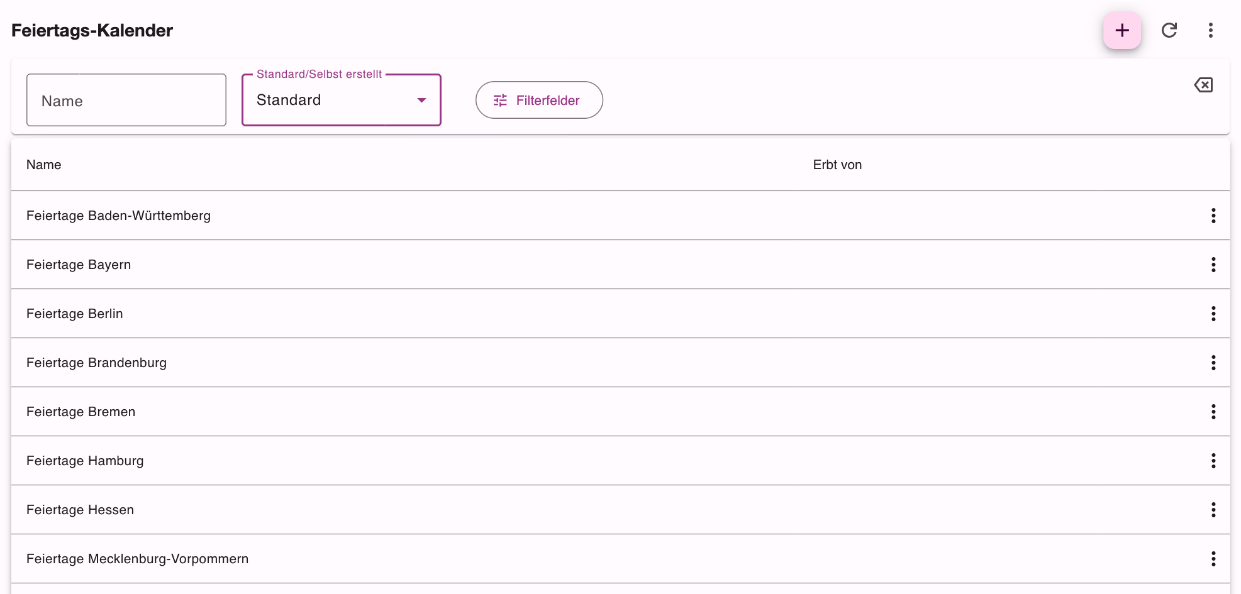Screen dimensions: 1241x594
Task: Select the Feiertage Brandenburg row
Action: [x=620, y=363]
